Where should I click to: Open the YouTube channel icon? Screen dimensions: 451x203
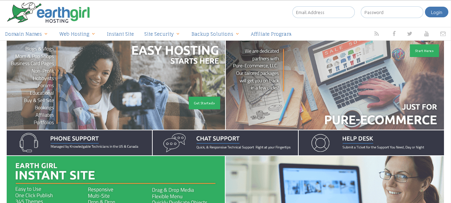[426, 34]
